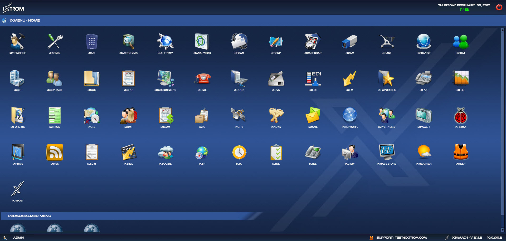
Task: Launch iXDVR app
Action: tap(276, 78)
